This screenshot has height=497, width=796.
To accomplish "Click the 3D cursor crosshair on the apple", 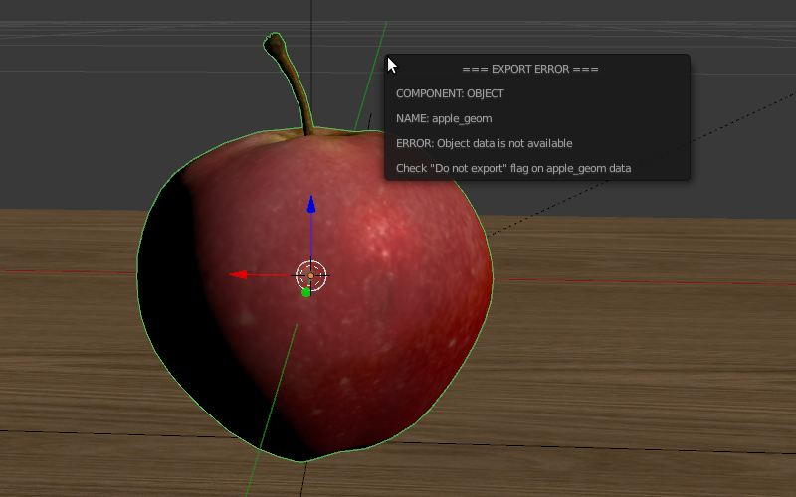I will tap(311, 276).
